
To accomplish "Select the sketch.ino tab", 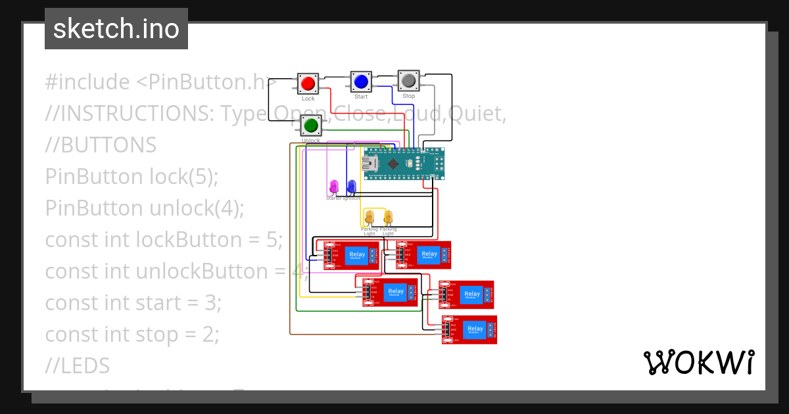I will (116, 28).
